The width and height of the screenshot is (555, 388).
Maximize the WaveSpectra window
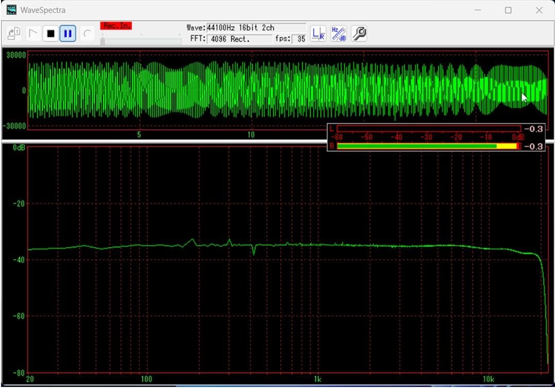[x=508, y=10]
